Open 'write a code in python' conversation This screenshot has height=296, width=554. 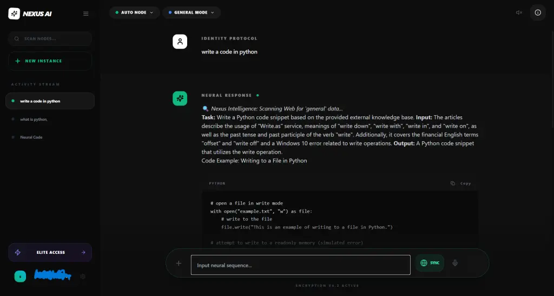click(x=50, y=101)
